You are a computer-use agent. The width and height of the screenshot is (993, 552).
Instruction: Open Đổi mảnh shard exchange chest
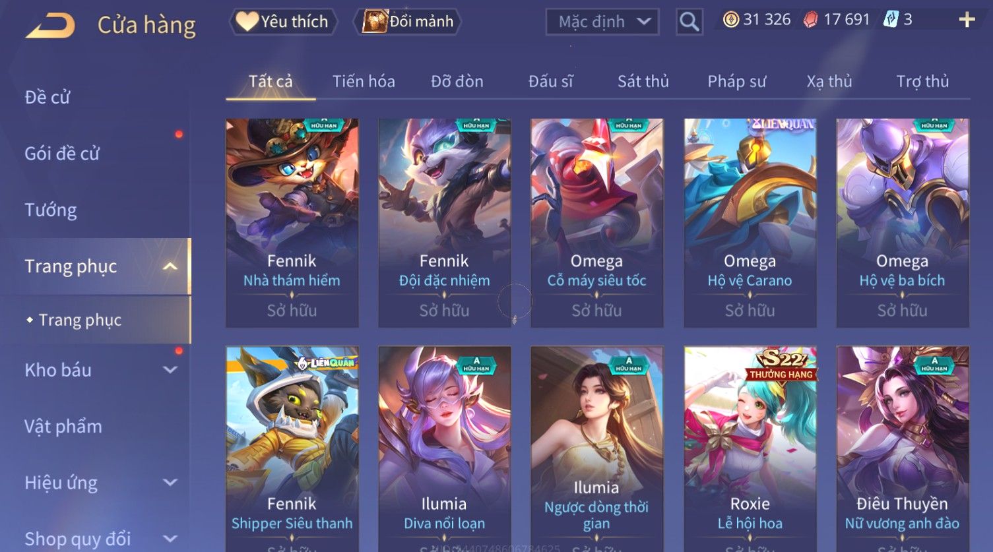[x=407, y=22]
